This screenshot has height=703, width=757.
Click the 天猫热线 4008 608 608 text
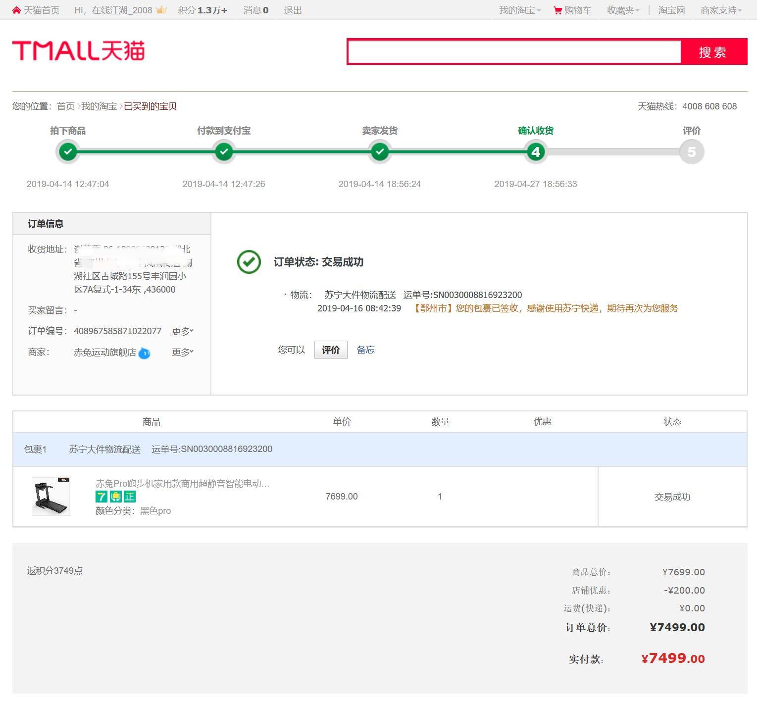coord(687,106)
